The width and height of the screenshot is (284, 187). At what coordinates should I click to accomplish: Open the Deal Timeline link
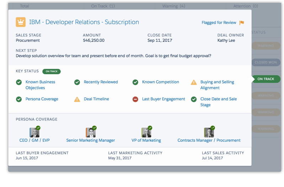[x=96, y=99]
